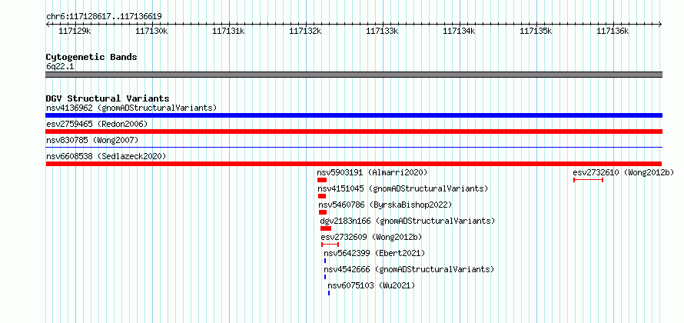Screen dimensions: 684x323
Task: Click the blue nsv4136962 variant bar
Action: point(354,115)
